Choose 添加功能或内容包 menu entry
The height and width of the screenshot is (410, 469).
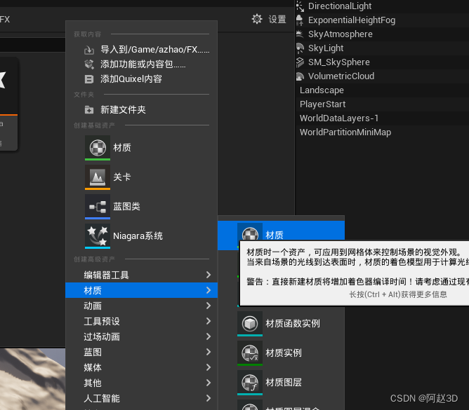(142, 64)
